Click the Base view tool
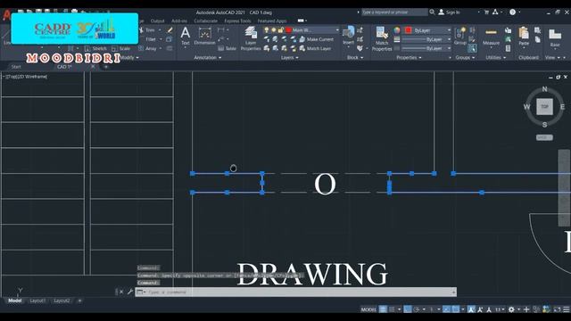571x321 pixels. [x=555, y=37]
